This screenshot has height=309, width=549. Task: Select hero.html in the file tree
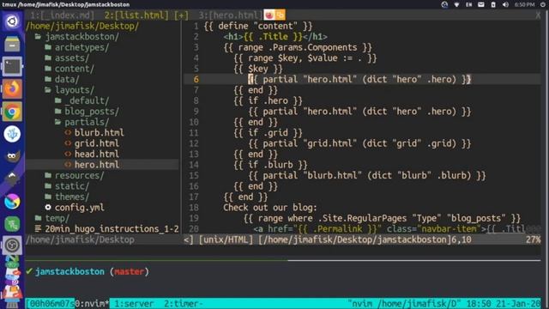(97, 165)
